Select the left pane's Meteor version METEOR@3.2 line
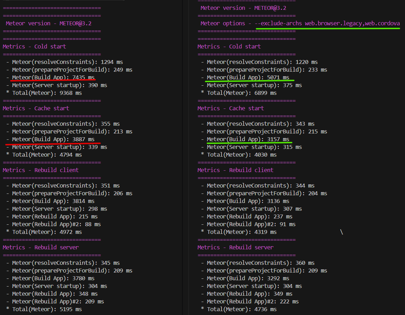The height and width of the screenshot is (315, 405). pos(48,24)
